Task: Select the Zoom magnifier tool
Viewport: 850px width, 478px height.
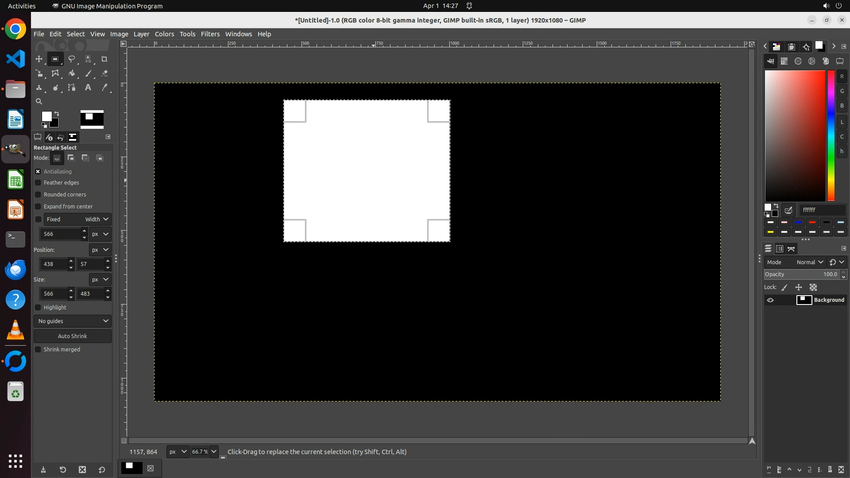Action: [x=39, y=101]
